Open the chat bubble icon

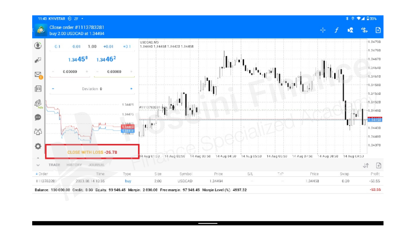coord(38,117)
